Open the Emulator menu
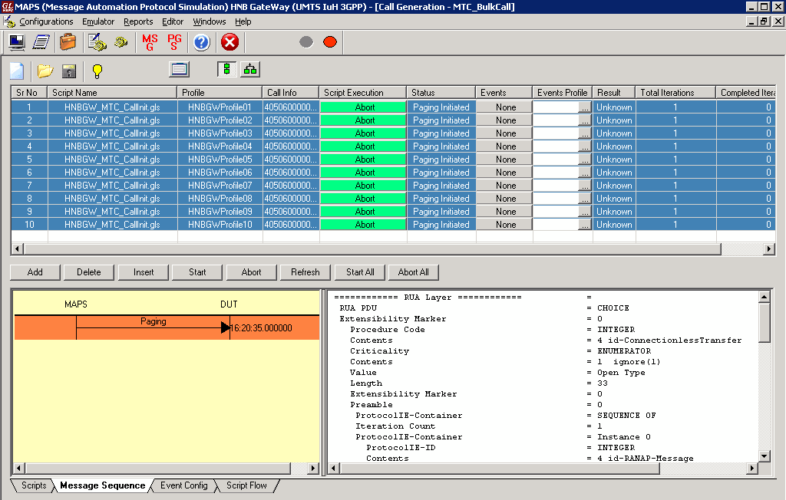The width and height of the screenshot is (786, 500). pyautogui.click(x=98, y=21)
